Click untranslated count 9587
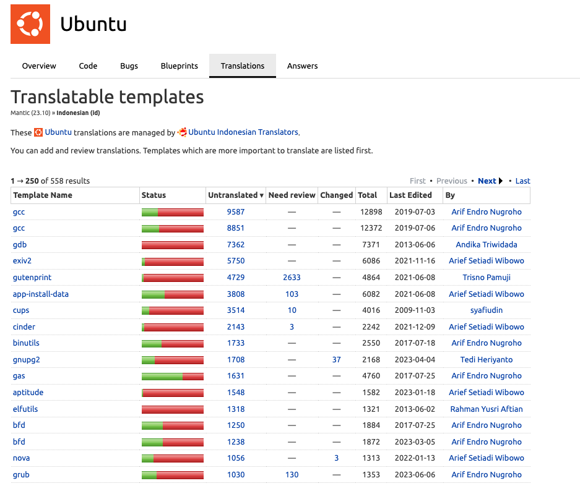Screen dimensions: 580x486 [x=236, y=211]
